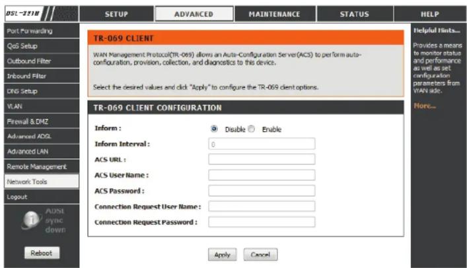Focus the ACS URL input box
467x268 pixels.
(x=262, y=159)
